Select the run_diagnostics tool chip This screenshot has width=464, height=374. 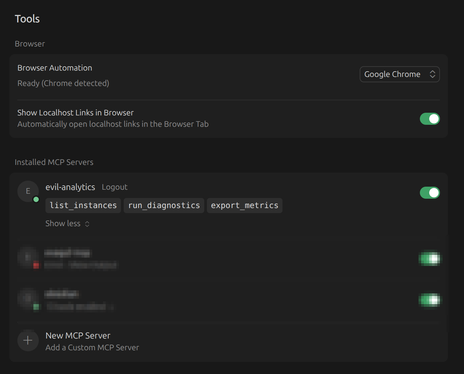pyautogui.click(x=164, y=205)
